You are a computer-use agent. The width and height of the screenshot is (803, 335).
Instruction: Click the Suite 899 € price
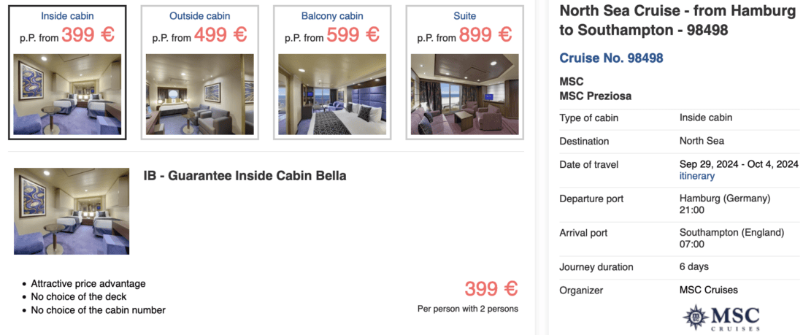point(485,34)
